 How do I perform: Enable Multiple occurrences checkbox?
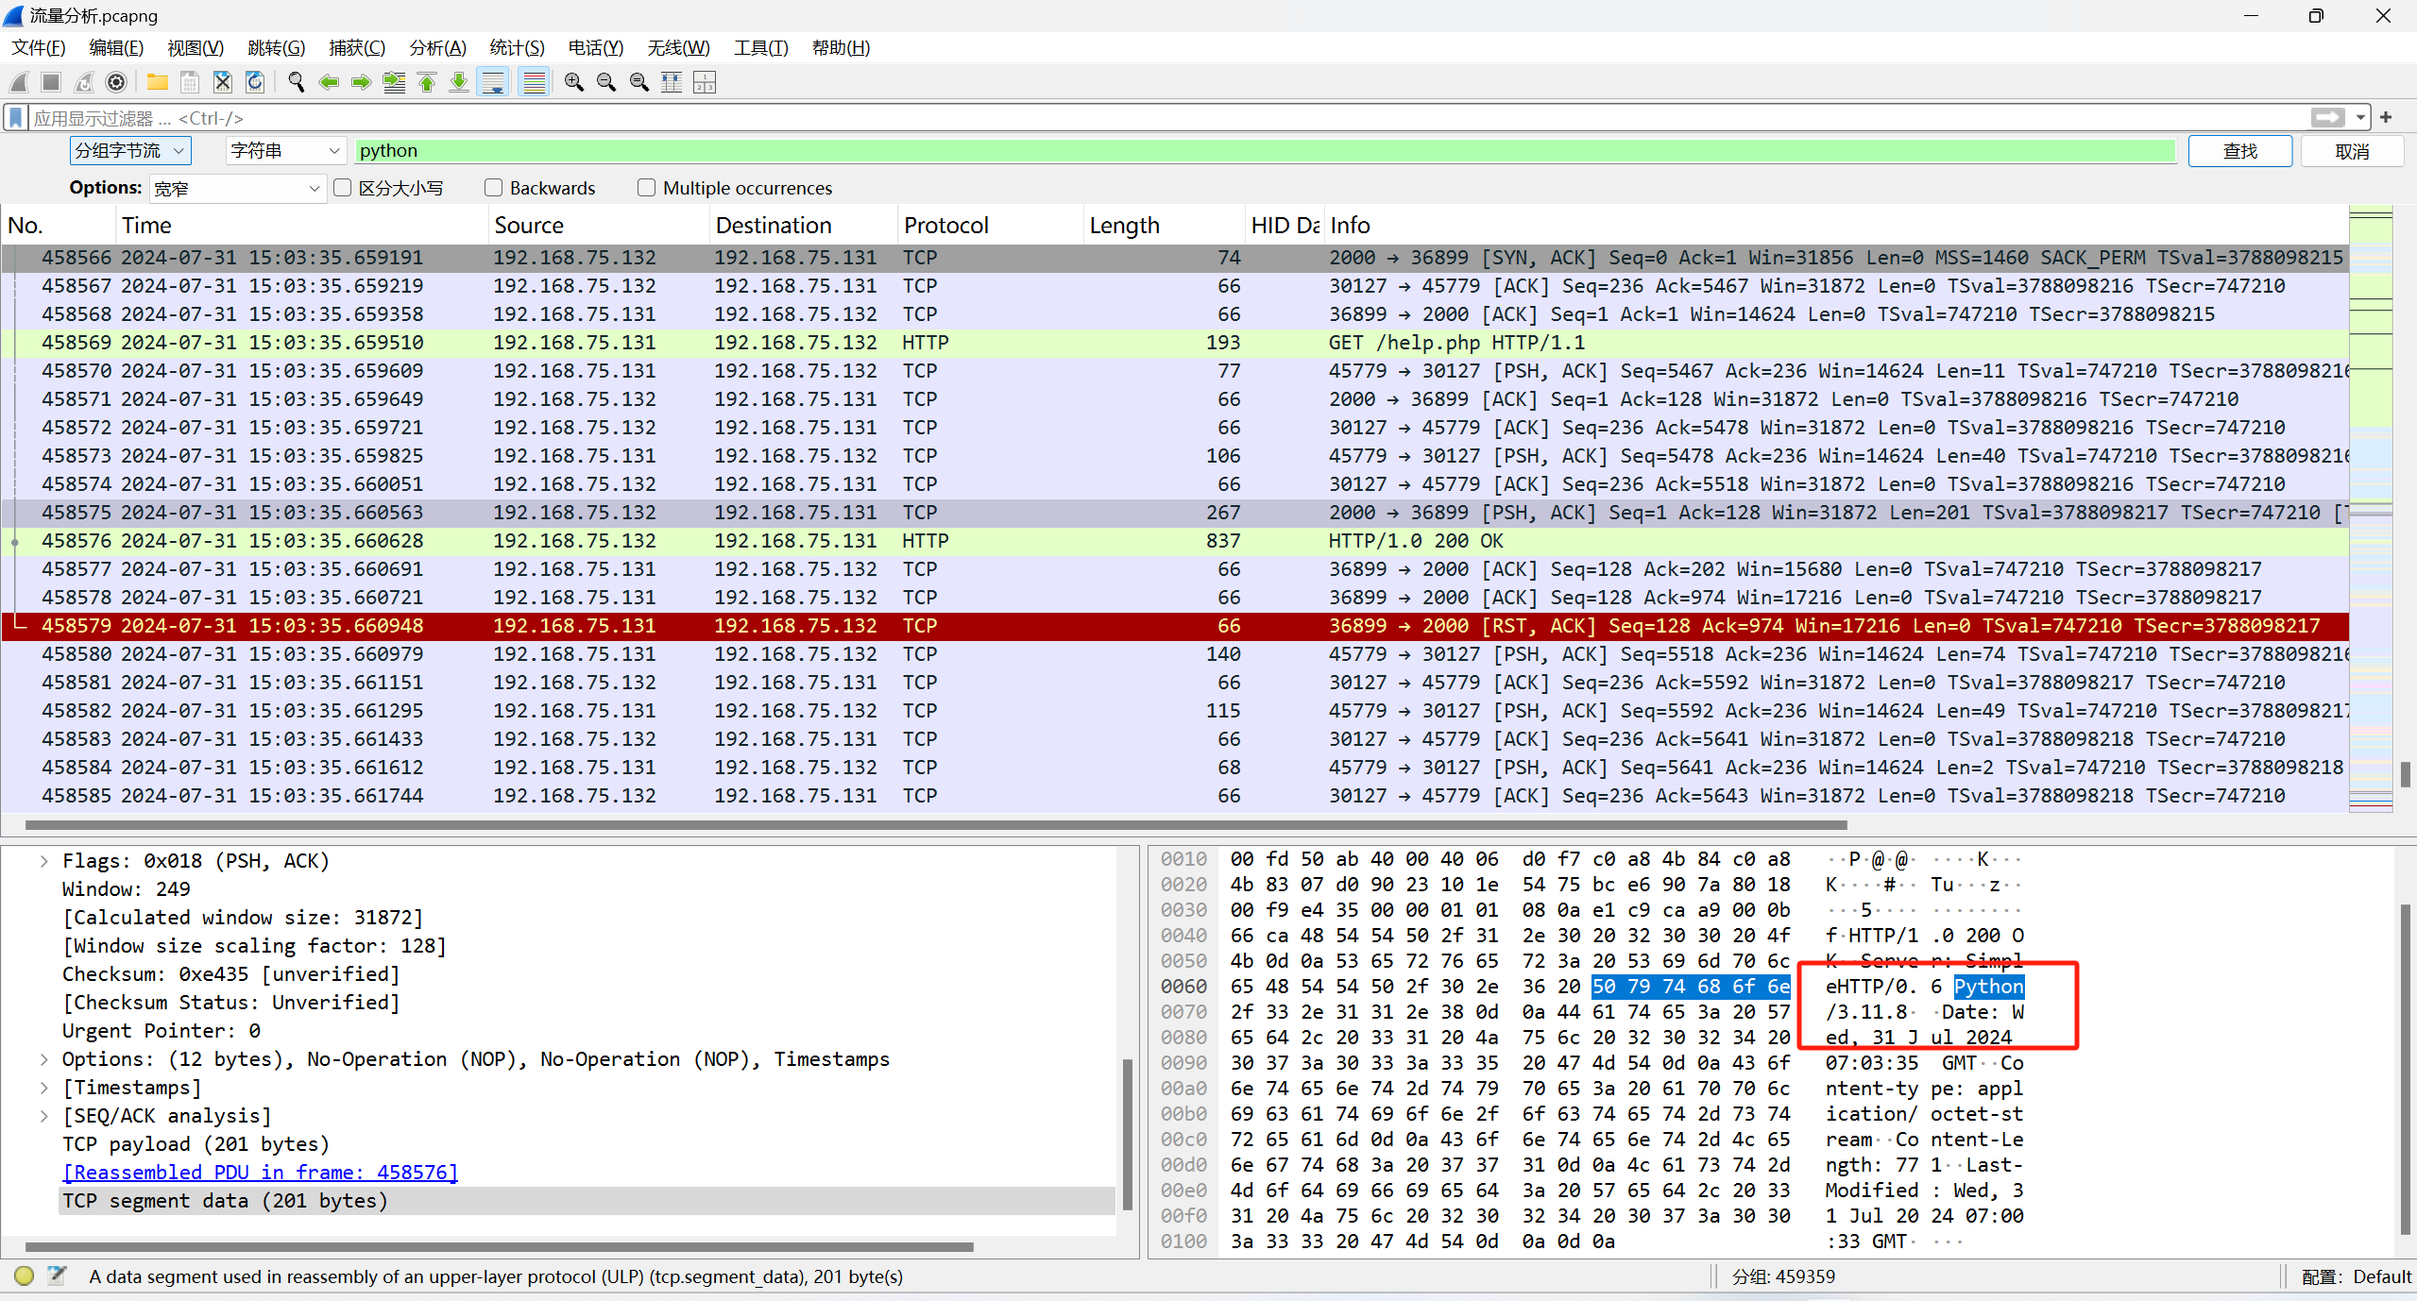tap(647, 188)
